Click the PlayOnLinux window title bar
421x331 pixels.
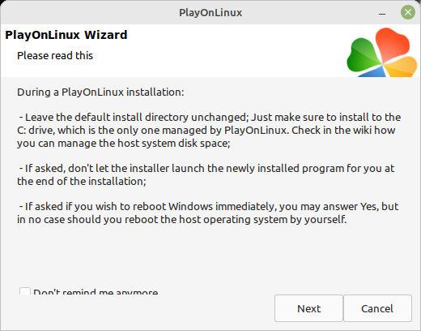(x=210, y=12)
